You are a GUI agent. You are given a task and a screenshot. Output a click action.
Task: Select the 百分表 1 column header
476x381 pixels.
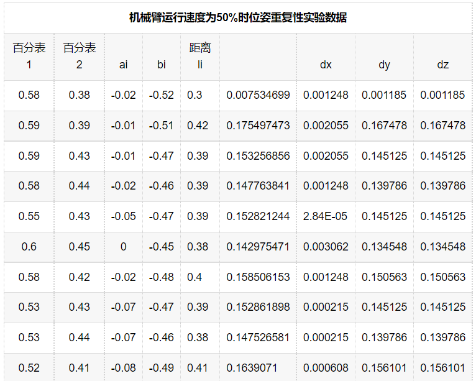29,56
